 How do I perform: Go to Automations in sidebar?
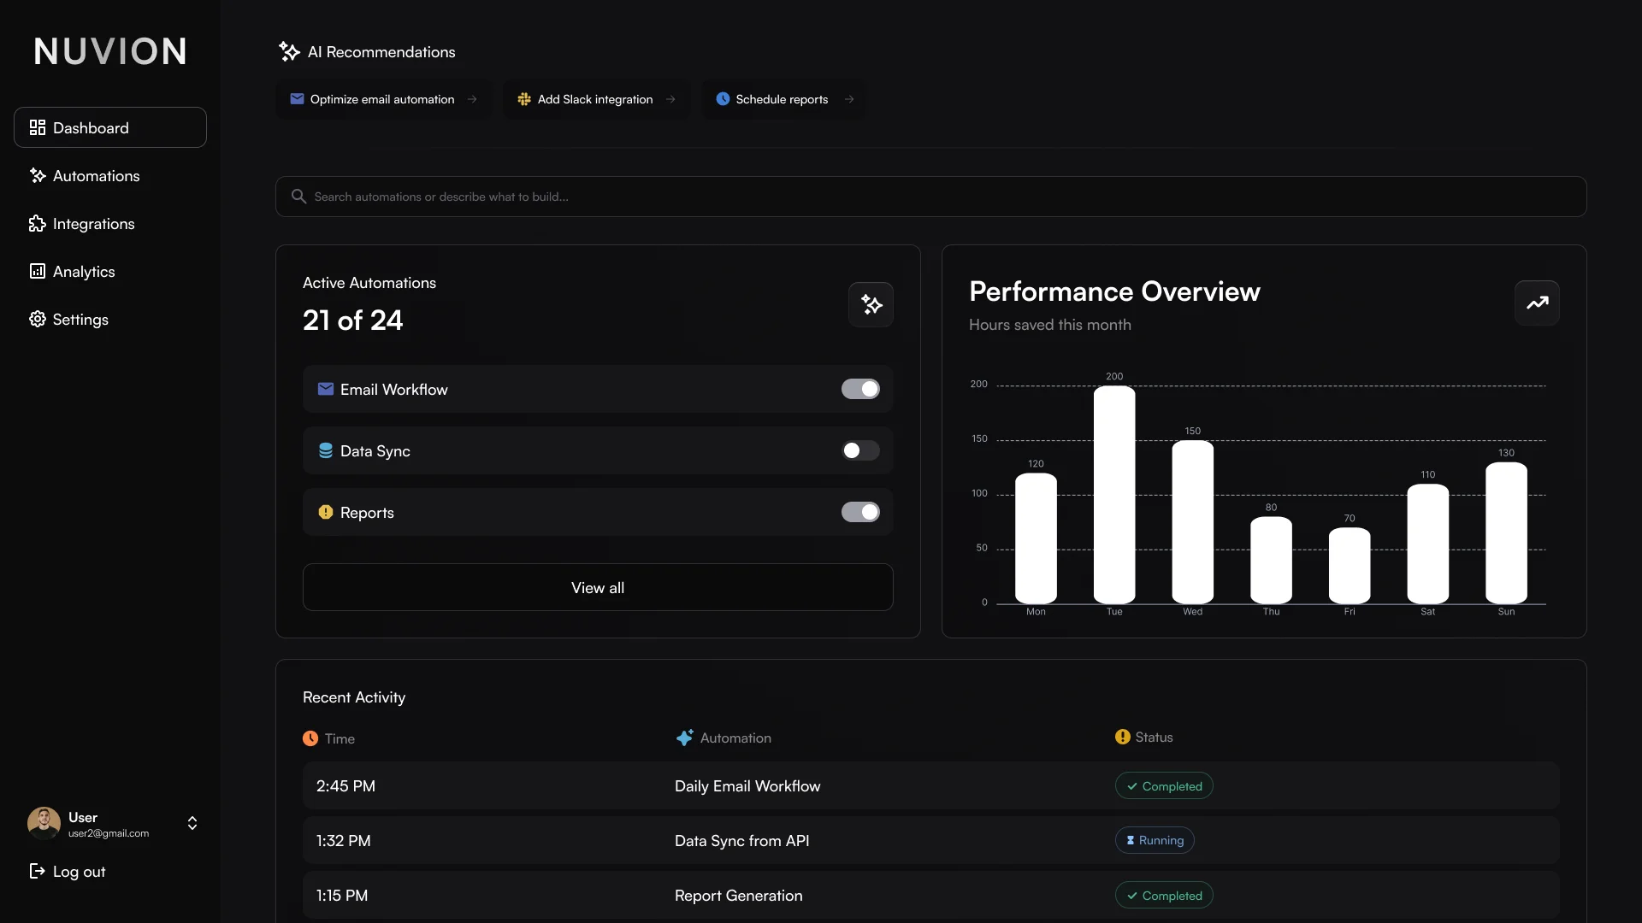click(x=96, y=176)
